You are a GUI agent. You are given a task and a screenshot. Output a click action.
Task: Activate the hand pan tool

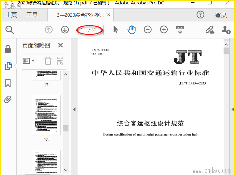(132, 30)
